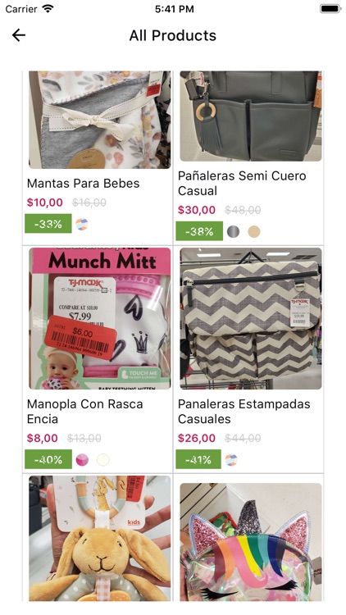The image size is (346, 615).
Task: Select beige color swatch for Pañaleras Semi Cuero
Action: tap(254, 232)
